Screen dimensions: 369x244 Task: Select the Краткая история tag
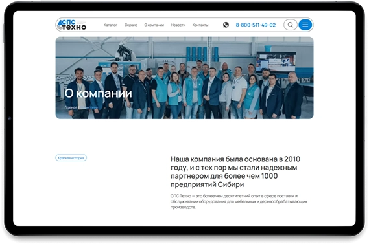71,157
